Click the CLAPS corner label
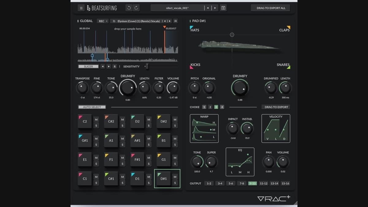This screenshot has width=368, height=207. (284, 30)
